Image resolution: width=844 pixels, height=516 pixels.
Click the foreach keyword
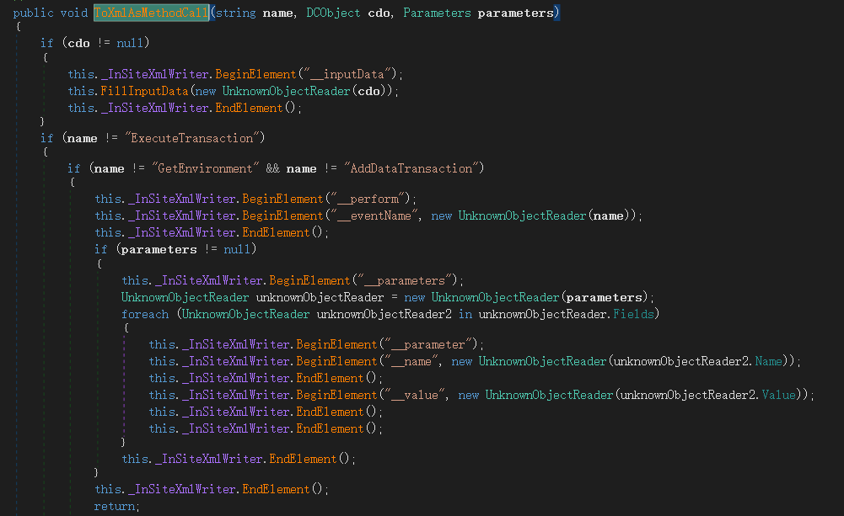(145, 314)
